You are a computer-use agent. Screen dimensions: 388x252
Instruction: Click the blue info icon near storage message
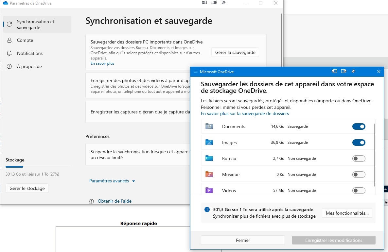coord(207,210)
